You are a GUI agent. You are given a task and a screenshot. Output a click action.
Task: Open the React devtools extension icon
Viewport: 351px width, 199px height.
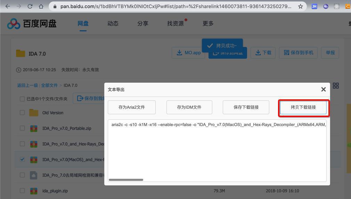(336, 7)
